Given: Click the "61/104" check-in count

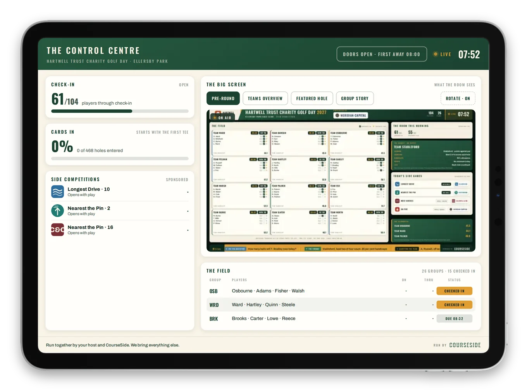Looking at the screenshot, I should pos(65,99).
